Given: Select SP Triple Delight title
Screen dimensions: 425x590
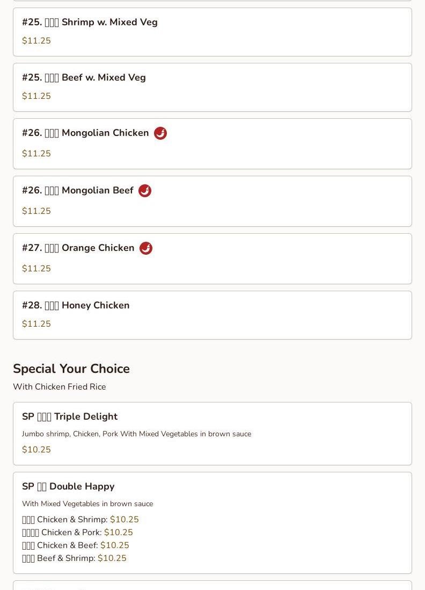Looking at the screenshot, I should (70, 416).
